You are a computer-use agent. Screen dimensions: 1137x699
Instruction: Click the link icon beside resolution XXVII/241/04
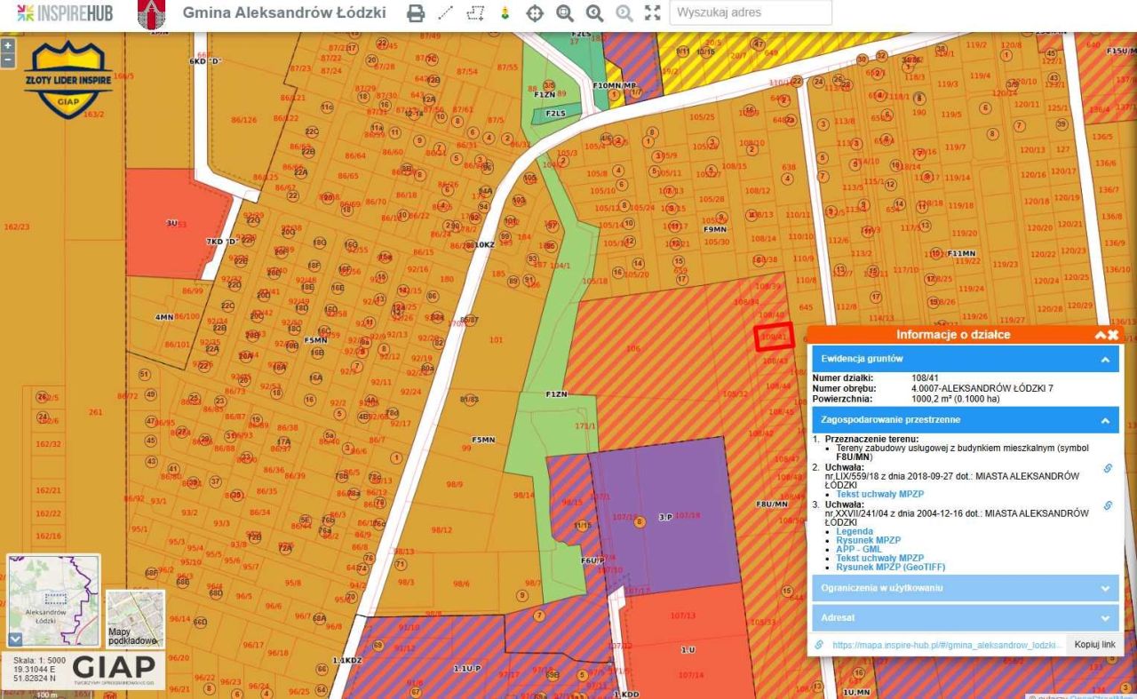[x=1108, y=505]
